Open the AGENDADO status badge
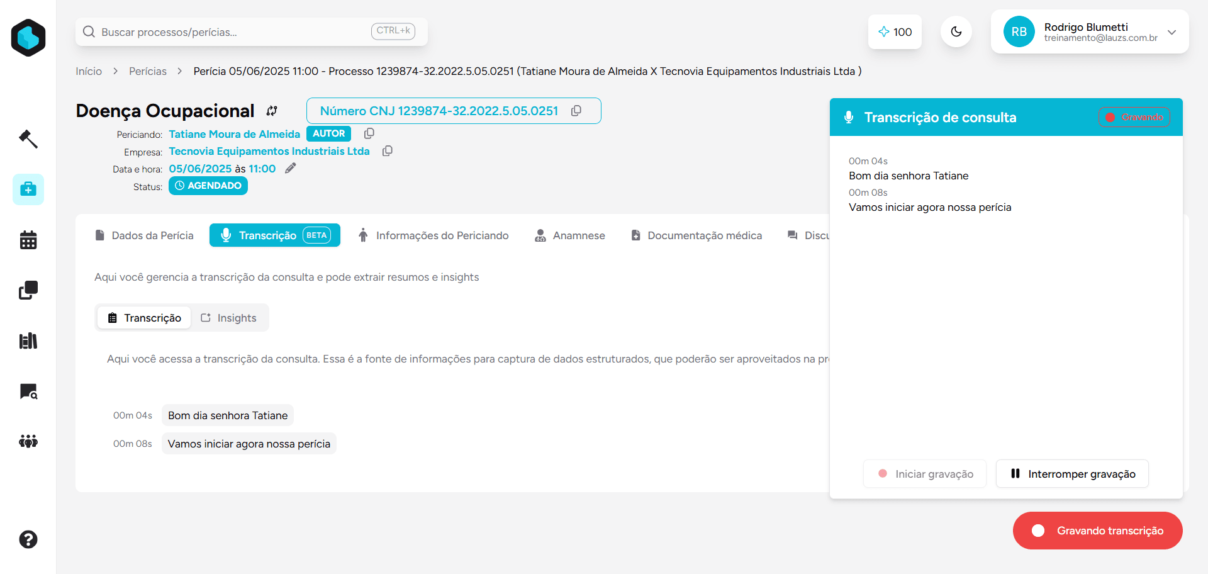 (208, 186)
